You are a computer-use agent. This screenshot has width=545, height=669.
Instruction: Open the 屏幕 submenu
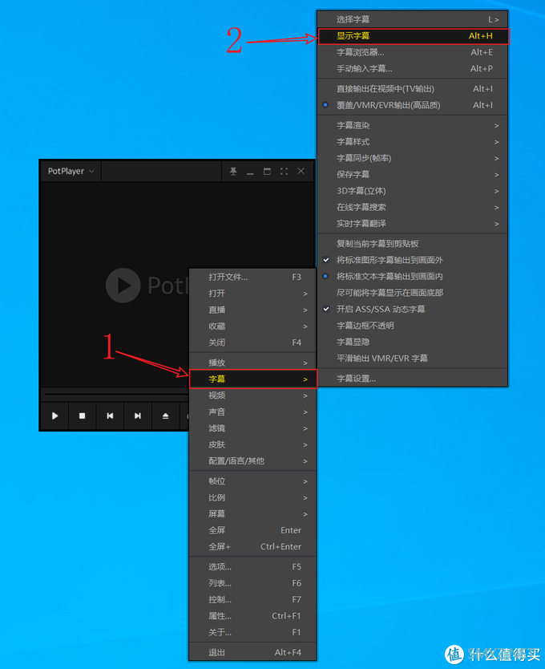[x=252, y=513]
